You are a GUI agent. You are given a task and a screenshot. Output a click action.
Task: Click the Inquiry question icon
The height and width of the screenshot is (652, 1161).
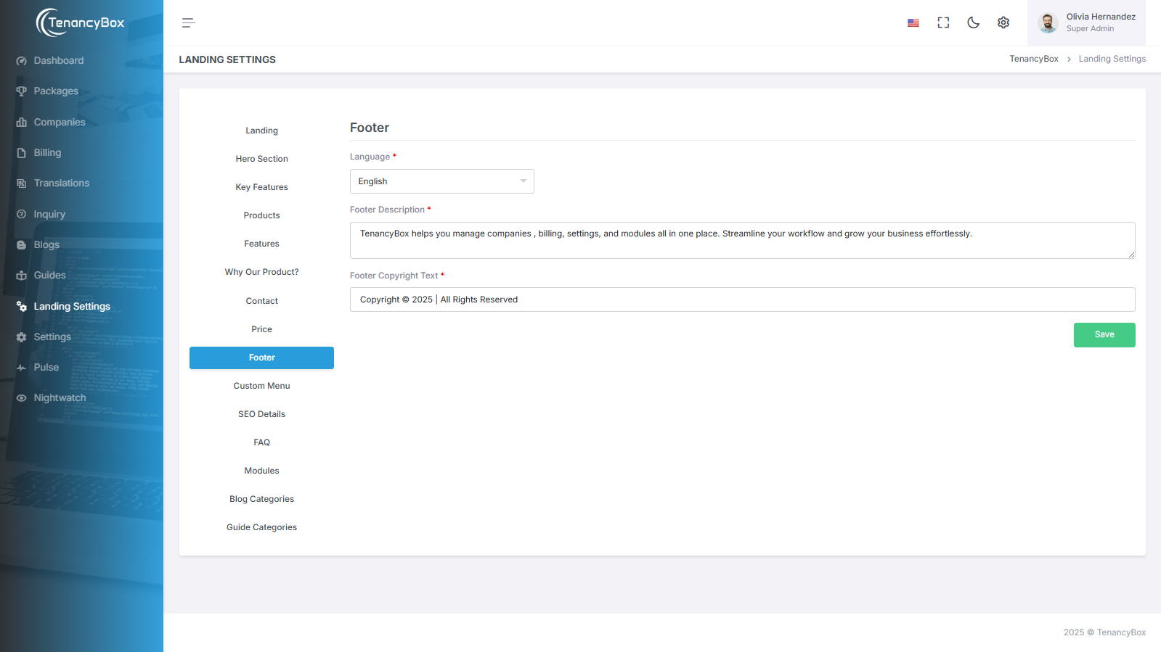(x=22, y=215)
